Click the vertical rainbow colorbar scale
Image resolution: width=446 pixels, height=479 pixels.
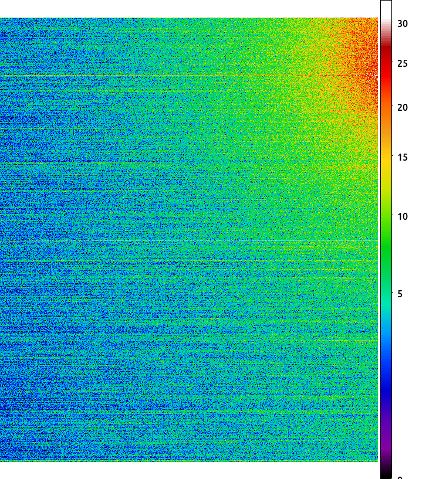click(386, 239)
